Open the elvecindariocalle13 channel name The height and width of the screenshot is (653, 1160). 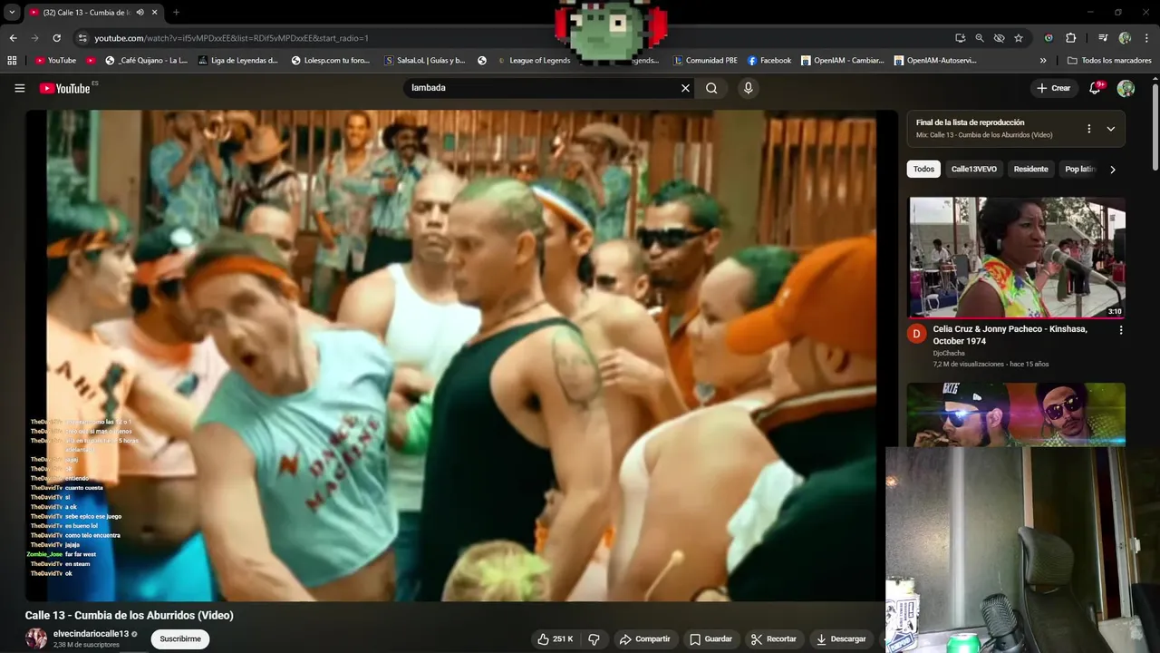point(91,634)
